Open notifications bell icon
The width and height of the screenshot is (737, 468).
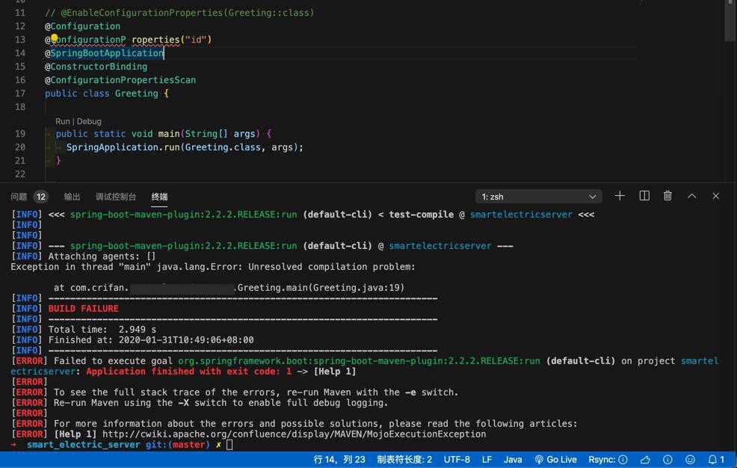[716, 460]
